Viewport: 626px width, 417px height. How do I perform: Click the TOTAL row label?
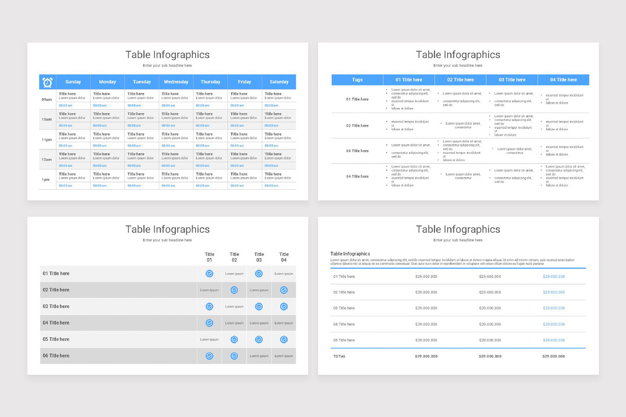click(340, 356)
